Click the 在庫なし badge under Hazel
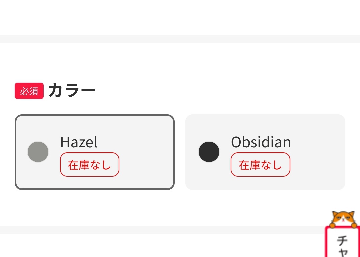 coord(89,165)
